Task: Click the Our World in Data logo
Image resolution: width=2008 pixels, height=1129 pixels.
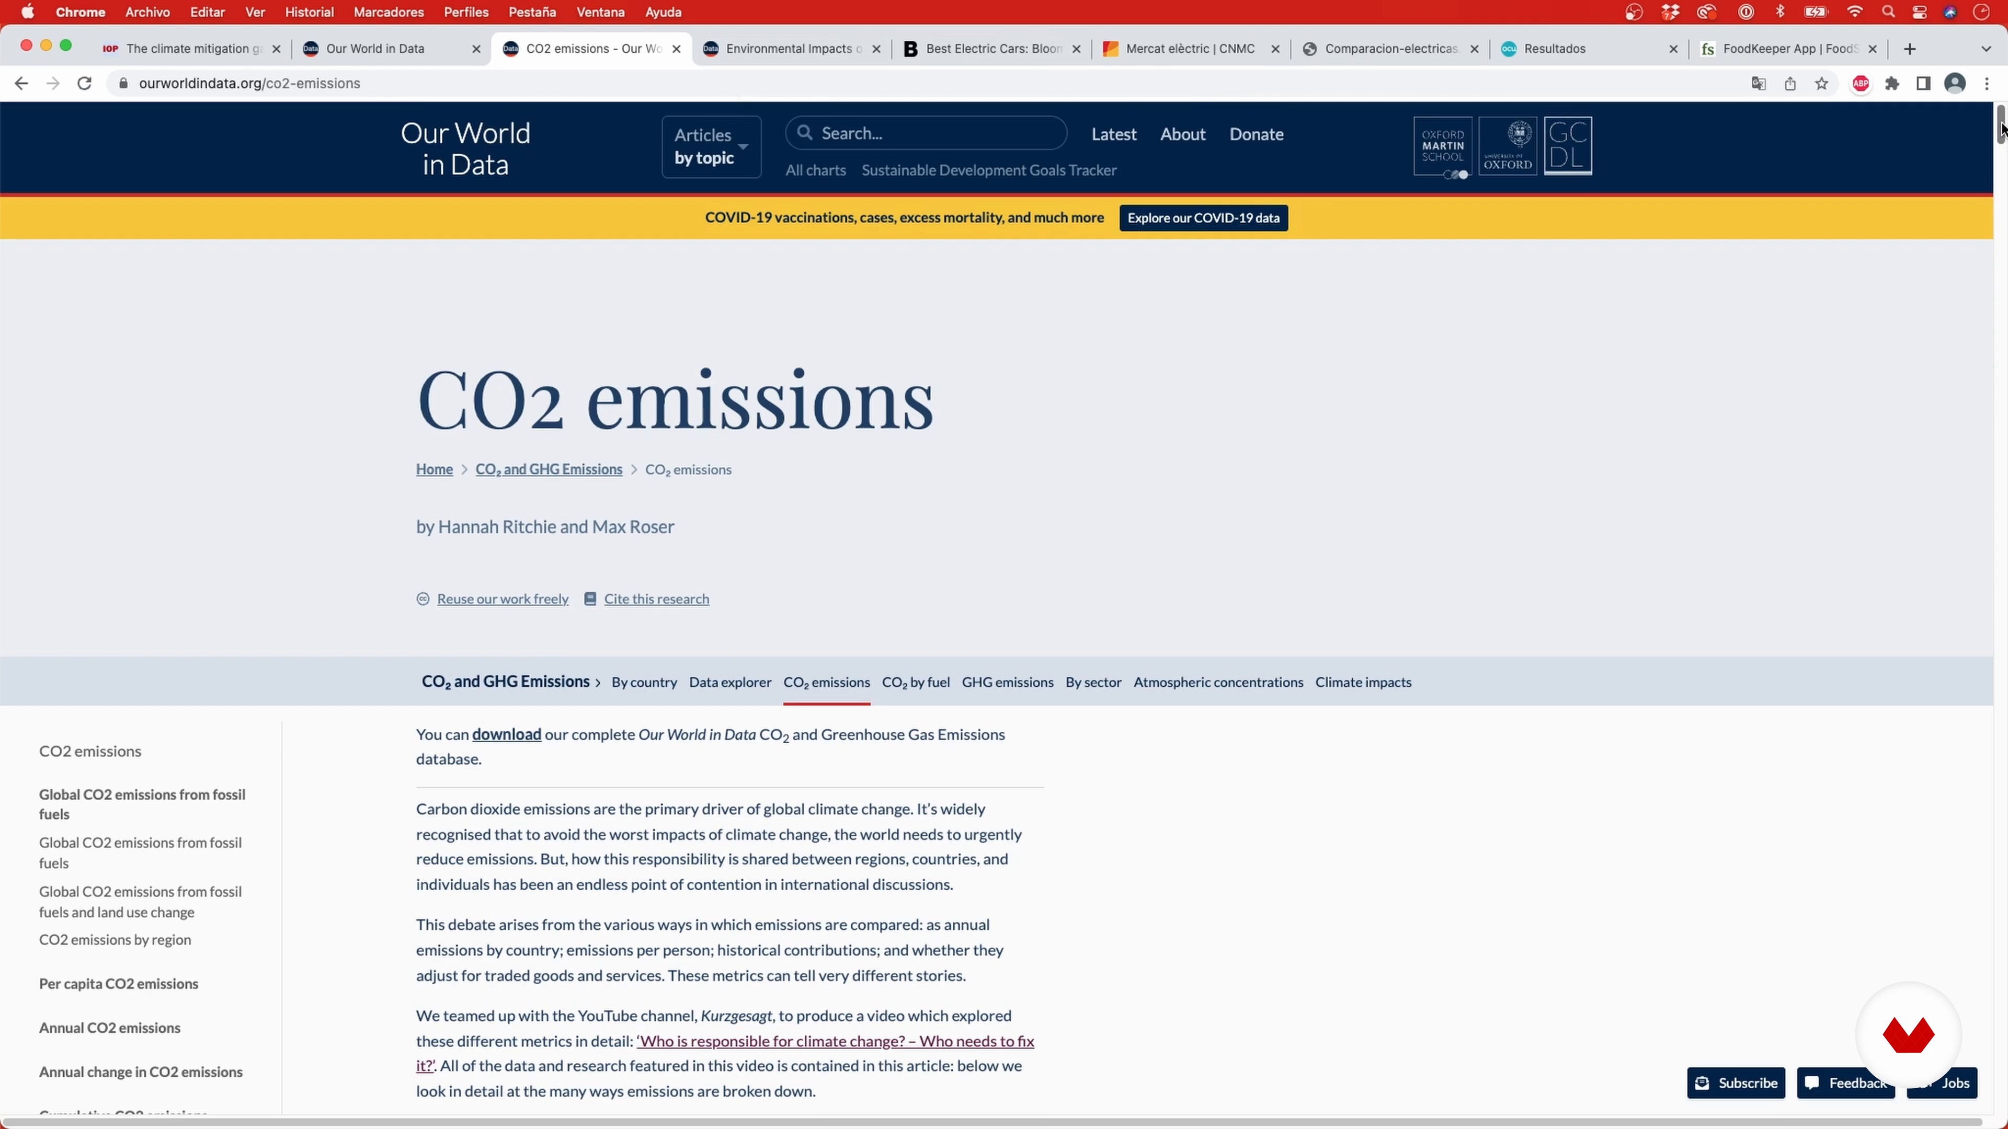Action: pos(465,149)
